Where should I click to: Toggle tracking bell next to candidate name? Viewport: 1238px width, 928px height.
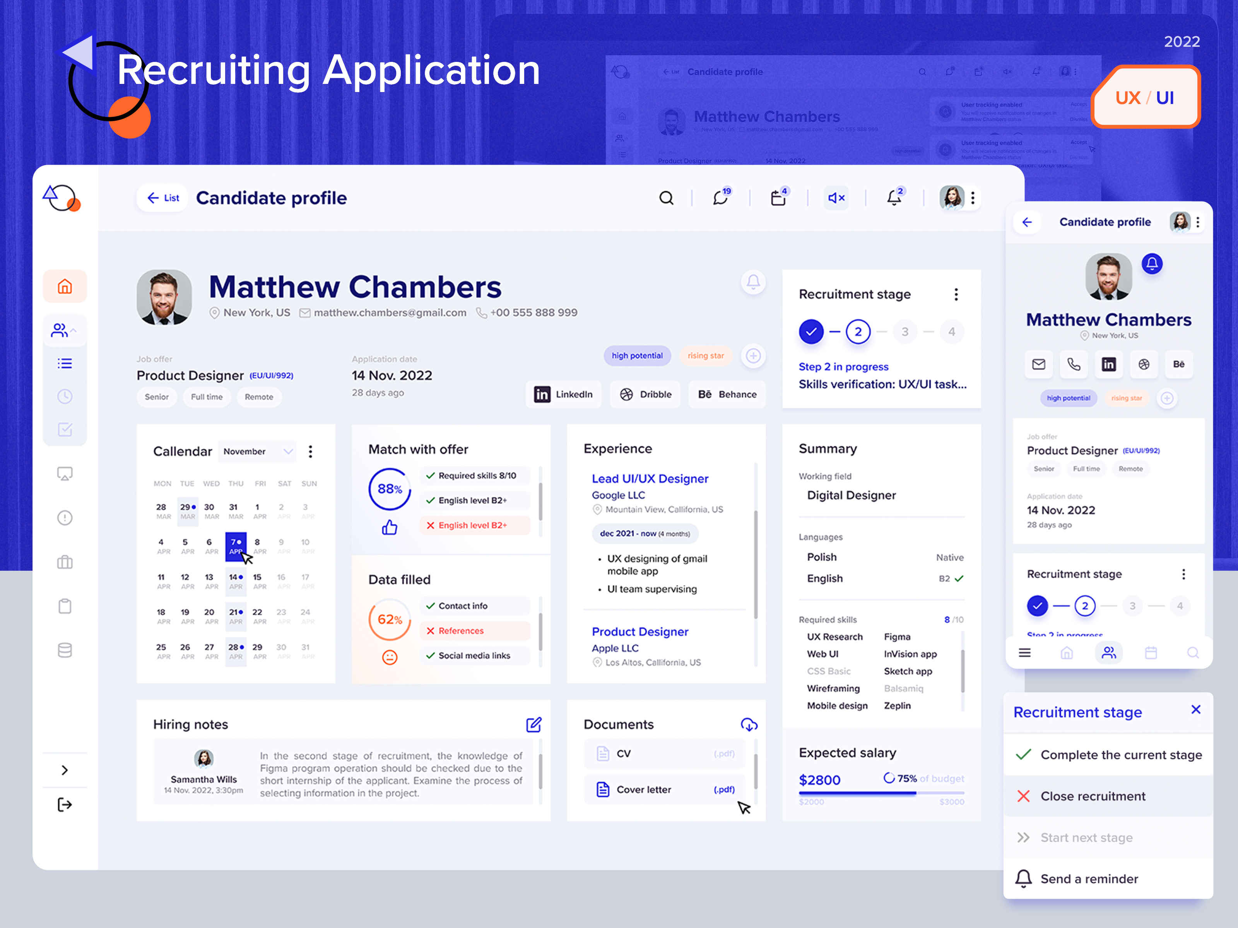tap(753, 282)
